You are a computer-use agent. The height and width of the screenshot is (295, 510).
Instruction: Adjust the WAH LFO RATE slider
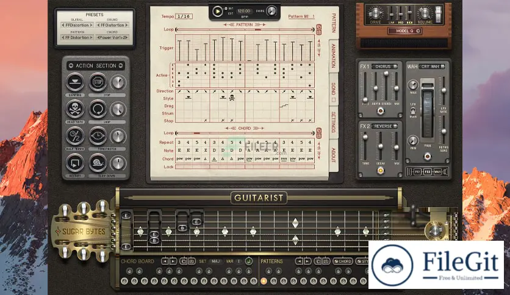(444, 90)
